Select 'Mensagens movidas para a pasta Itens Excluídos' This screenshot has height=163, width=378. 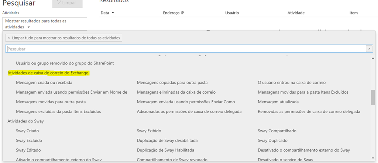(303, 92)
